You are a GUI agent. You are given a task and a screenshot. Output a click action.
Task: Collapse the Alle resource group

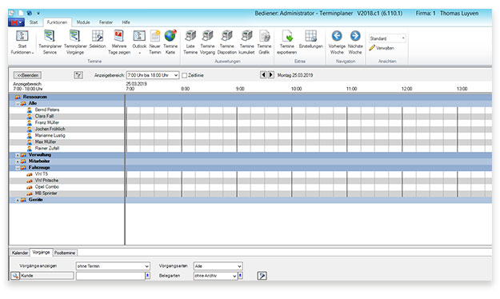click(x=18, y=104)
